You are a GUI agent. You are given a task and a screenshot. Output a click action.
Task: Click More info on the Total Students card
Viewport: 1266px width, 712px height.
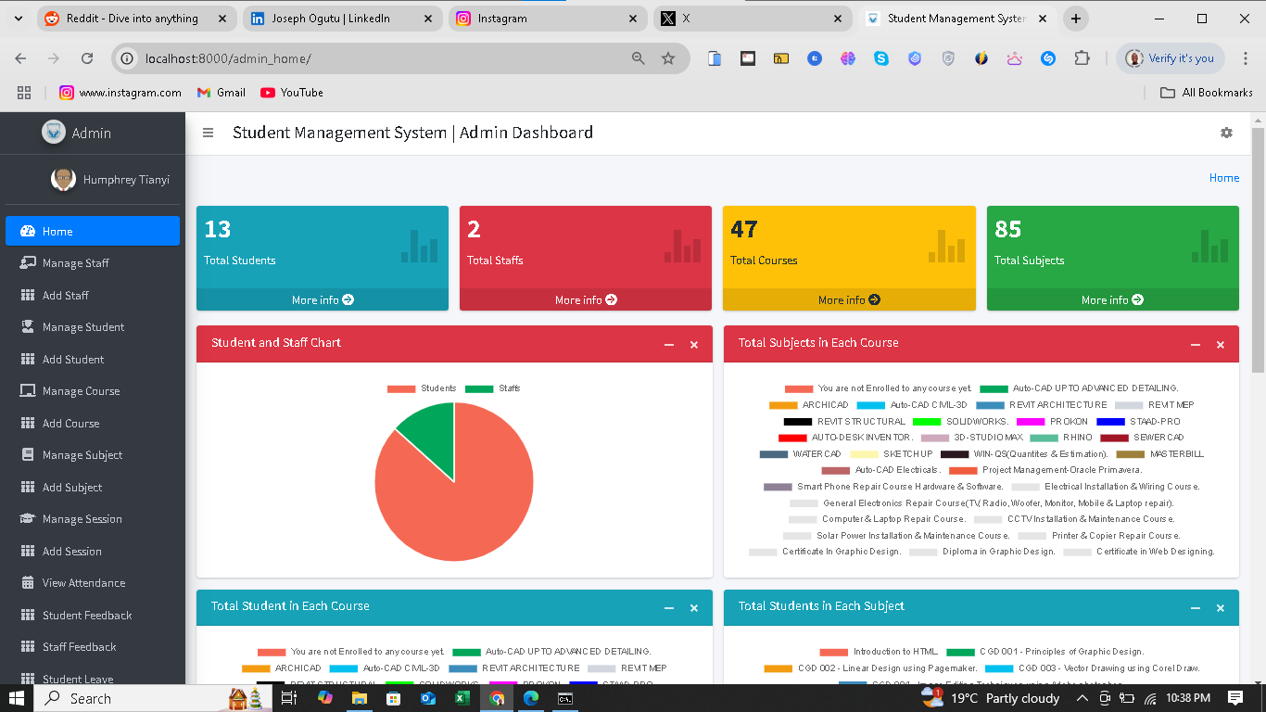322,299
